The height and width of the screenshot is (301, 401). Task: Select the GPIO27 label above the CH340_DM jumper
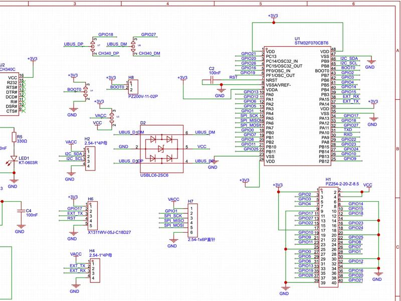(148, 34)
